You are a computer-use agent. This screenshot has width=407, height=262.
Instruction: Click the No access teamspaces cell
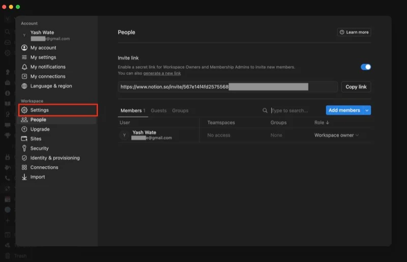click(x=219, y=135)
